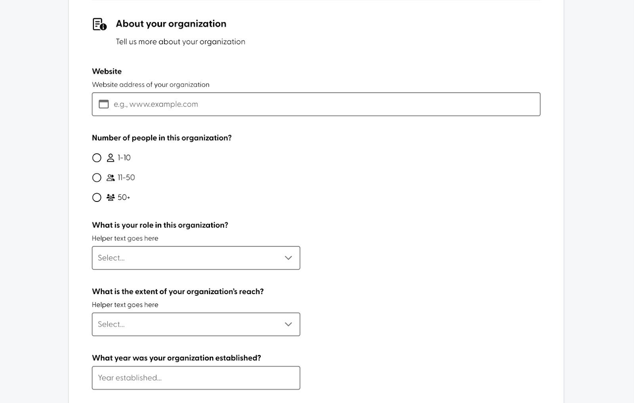Choose the 50+ people radio button
Image resolution: width=634 pixels, height=403 pixels.
97,198
